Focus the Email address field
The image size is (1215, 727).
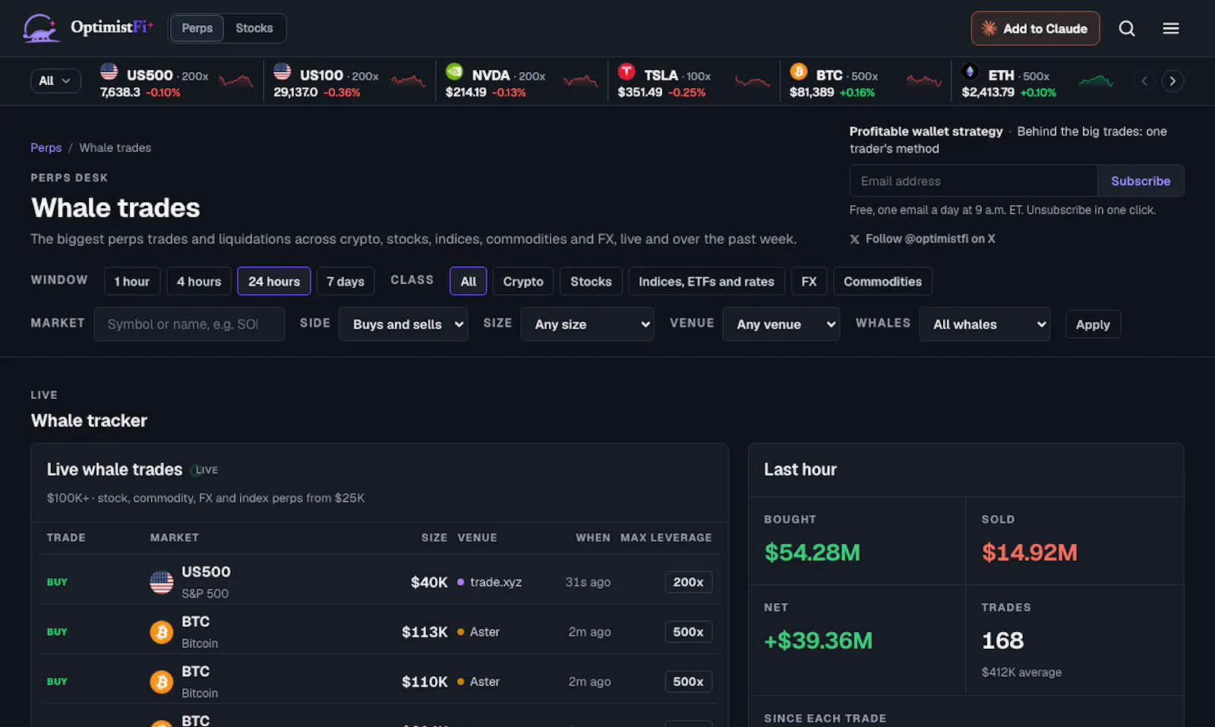[x=974, y=181]
